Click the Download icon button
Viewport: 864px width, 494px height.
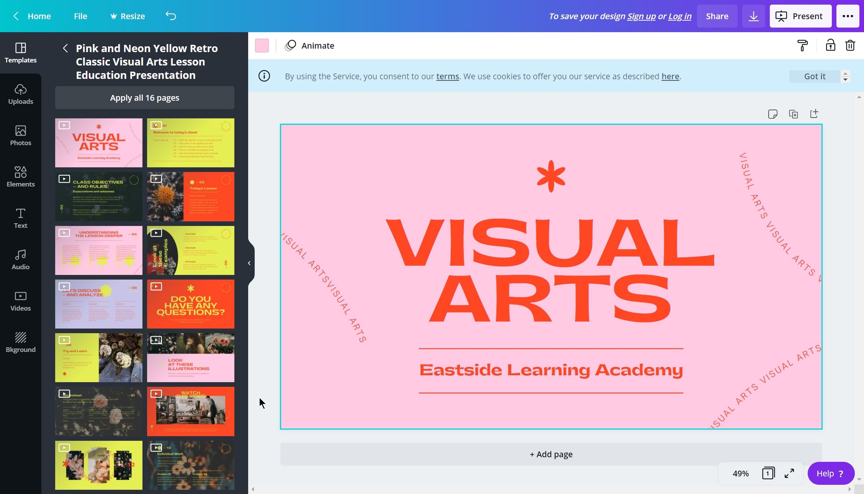coord(754,16)
